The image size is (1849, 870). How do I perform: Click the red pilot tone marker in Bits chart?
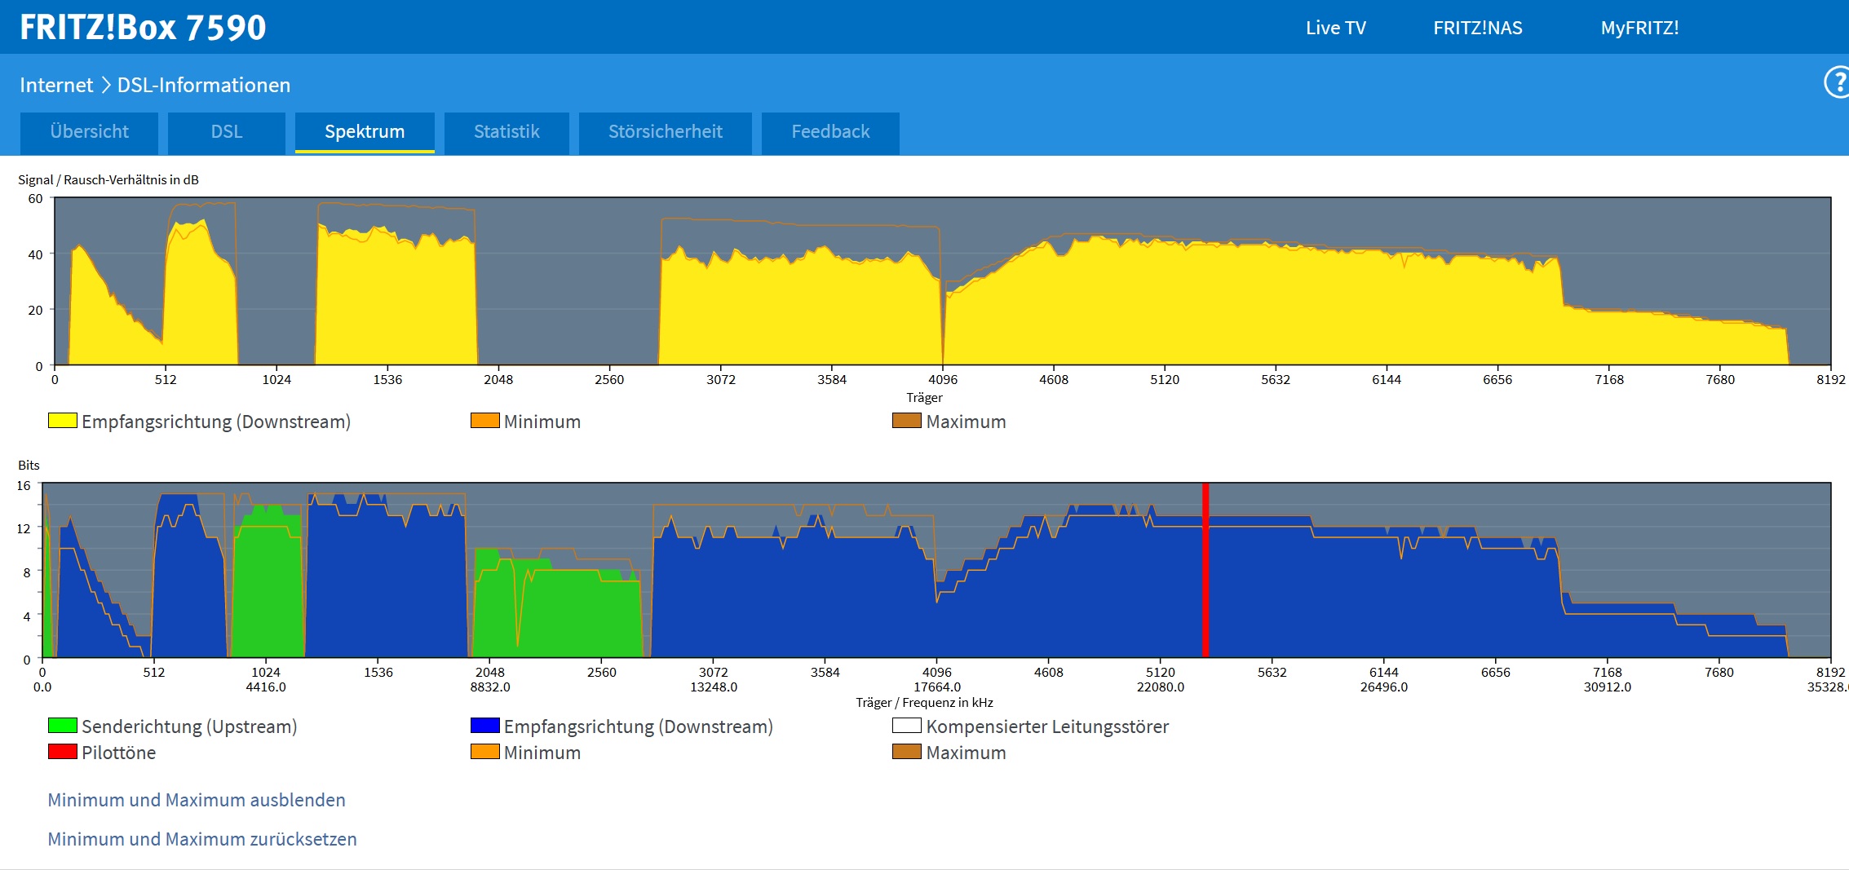pyautogui.click(x=1205, y=570)
